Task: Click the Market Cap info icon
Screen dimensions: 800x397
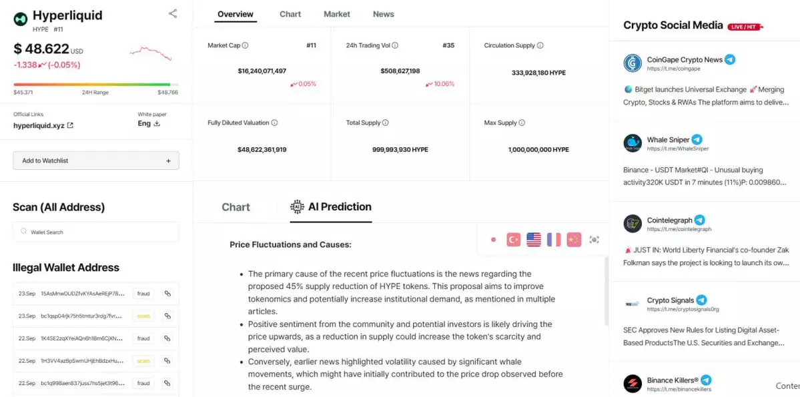Action: [x=246, y=45]
